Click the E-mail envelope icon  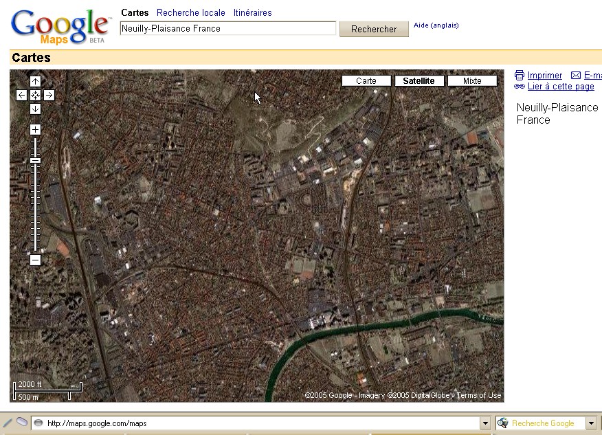click(x=575, y=76)
